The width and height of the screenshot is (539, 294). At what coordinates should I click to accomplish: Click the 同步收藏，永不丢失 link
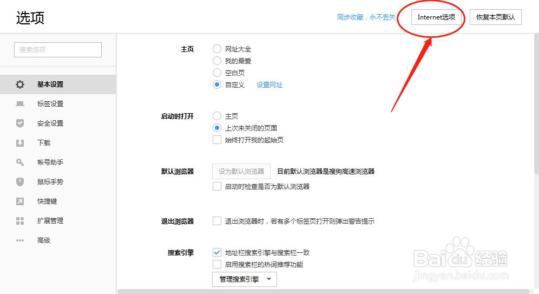366,17
